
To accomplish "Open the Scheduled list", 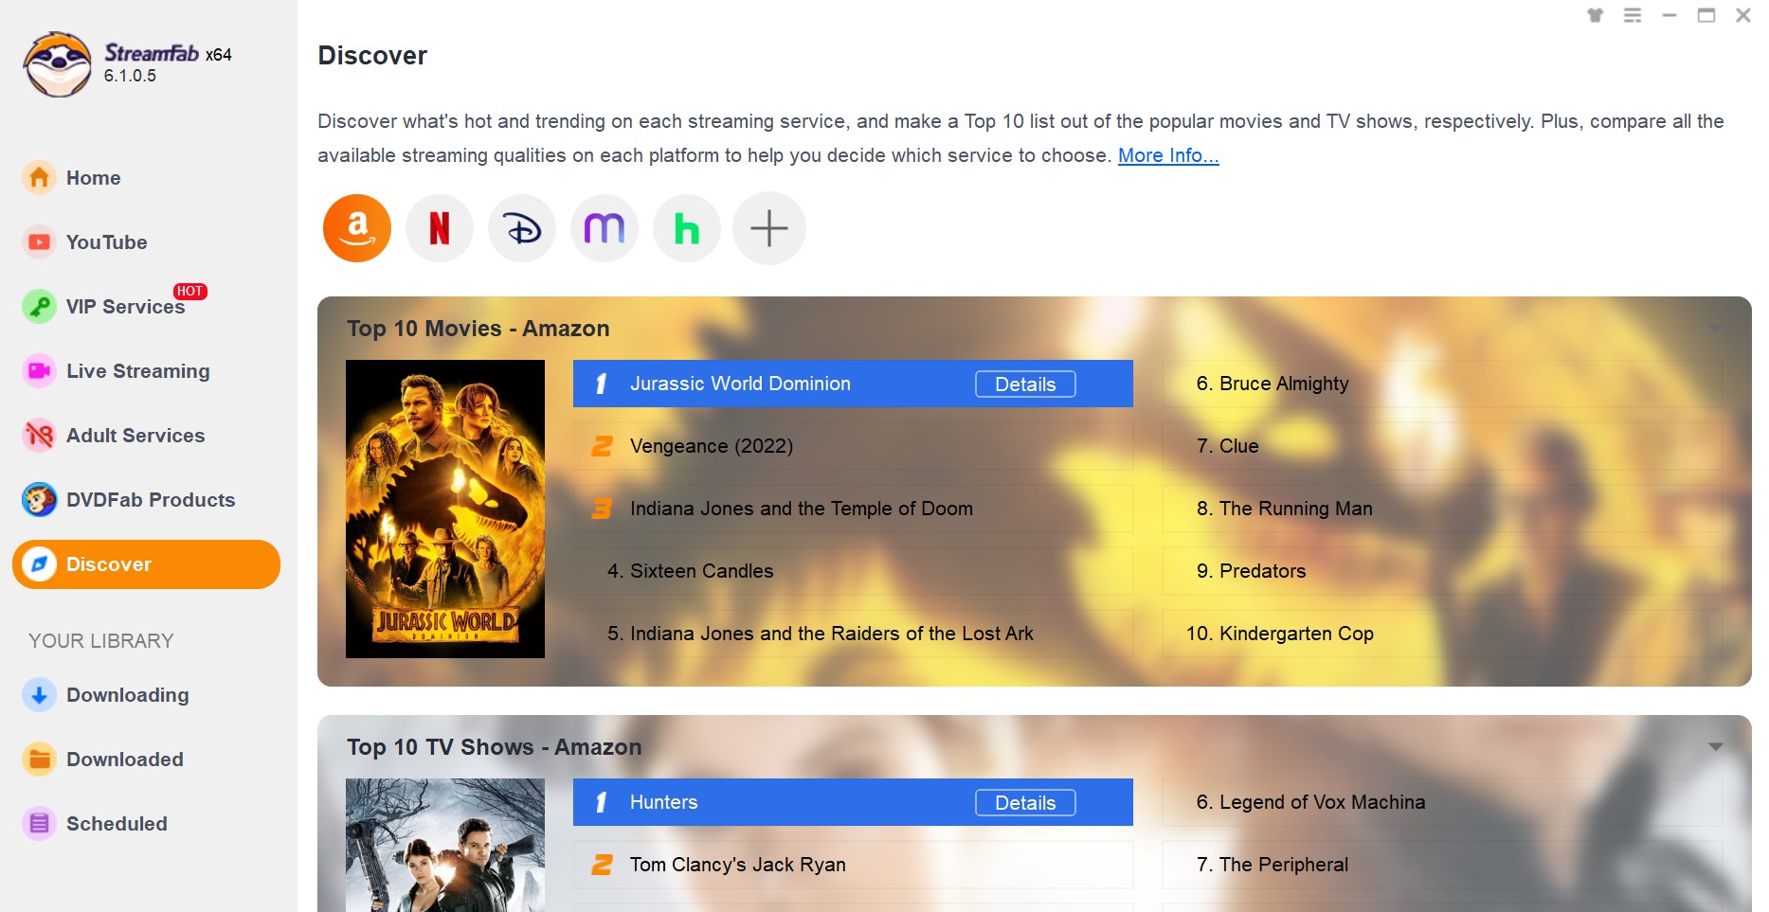I will (117, 824).
